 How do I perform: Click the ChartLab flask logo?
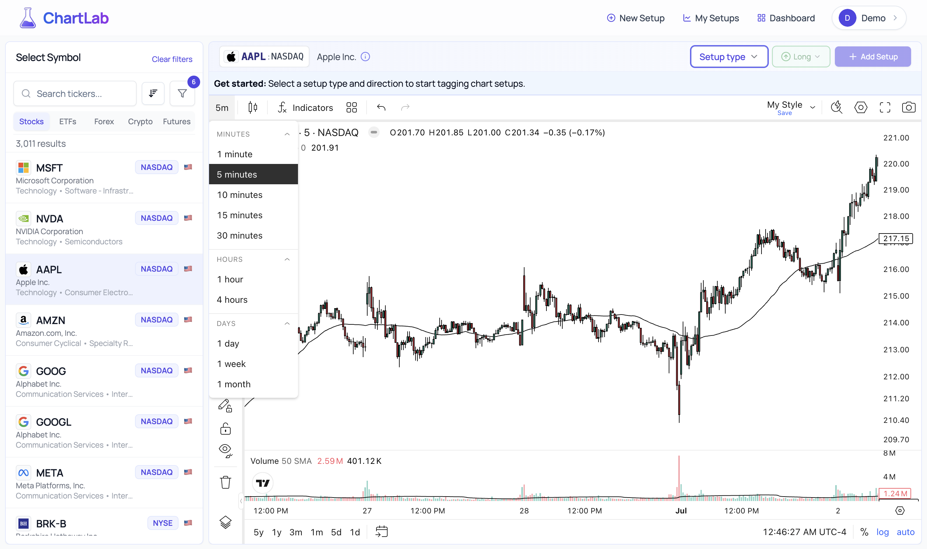[x=27, y=18]
